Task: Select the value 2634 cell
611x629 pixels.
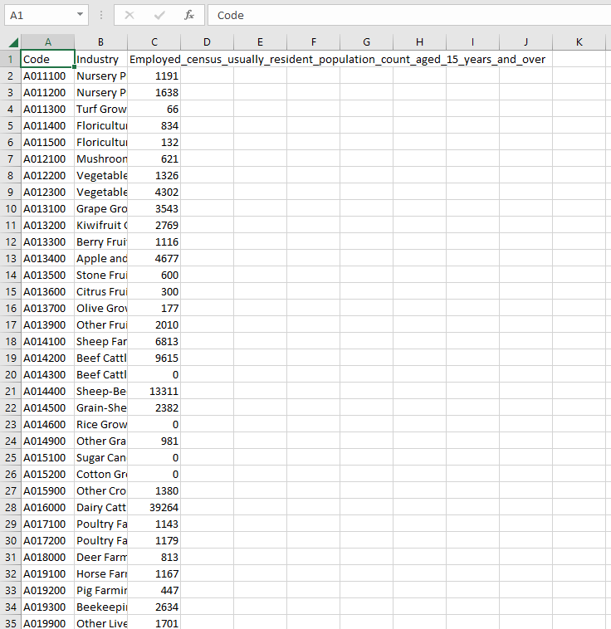Action: pos(154,607)
